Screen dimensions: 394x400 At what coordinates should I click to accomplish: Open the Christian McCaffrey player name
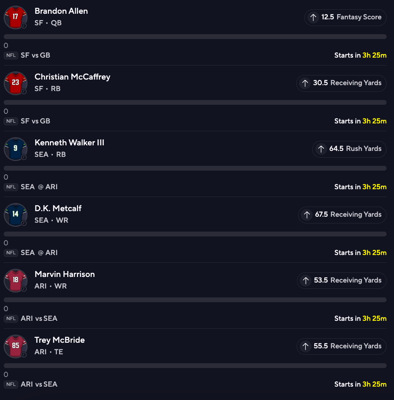tap(72, 77)
